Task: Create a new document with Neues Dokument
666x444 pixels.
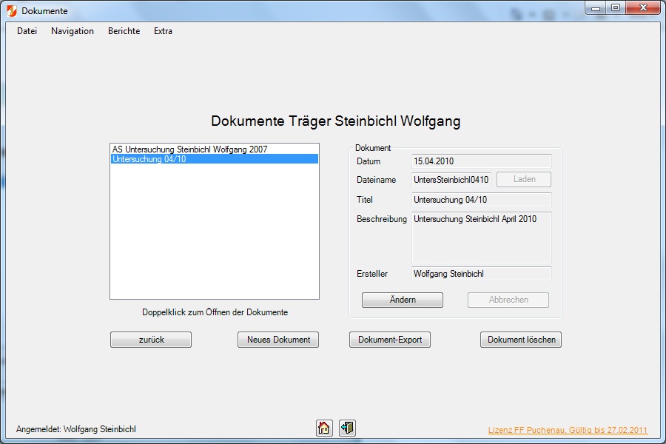Action: pyautogui.click(x=278, y=340)
